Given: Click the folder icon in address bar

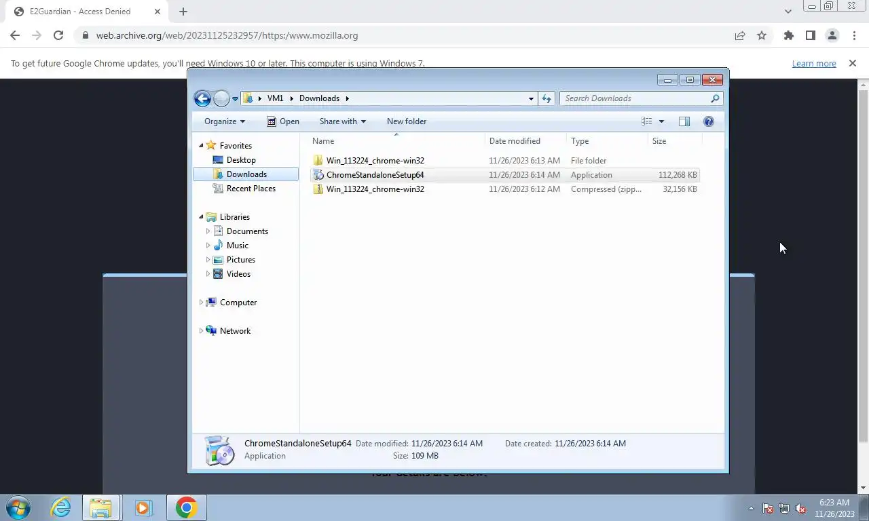Looking at the screenshot, I should tap(248, 98).
